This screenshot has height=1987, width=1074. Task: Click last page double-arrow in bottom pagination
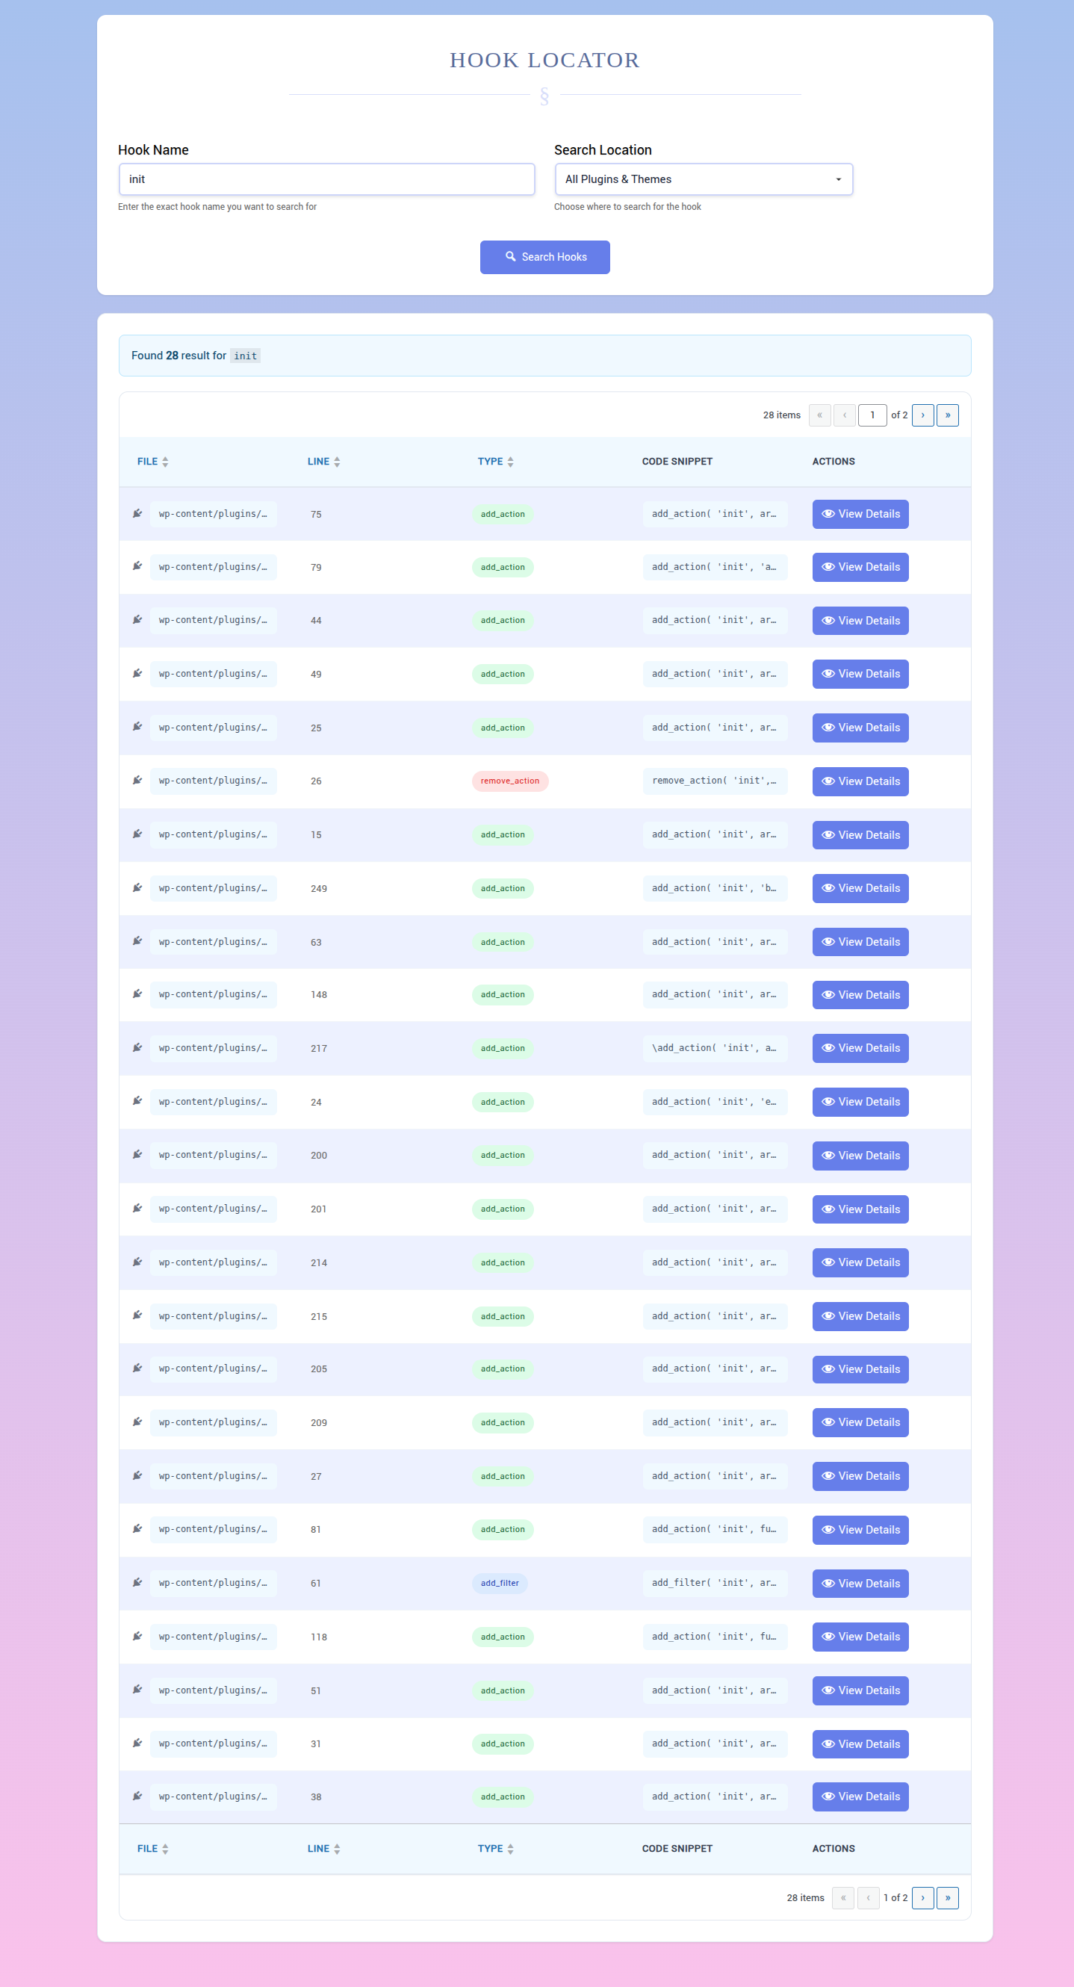click(948, 1897)
